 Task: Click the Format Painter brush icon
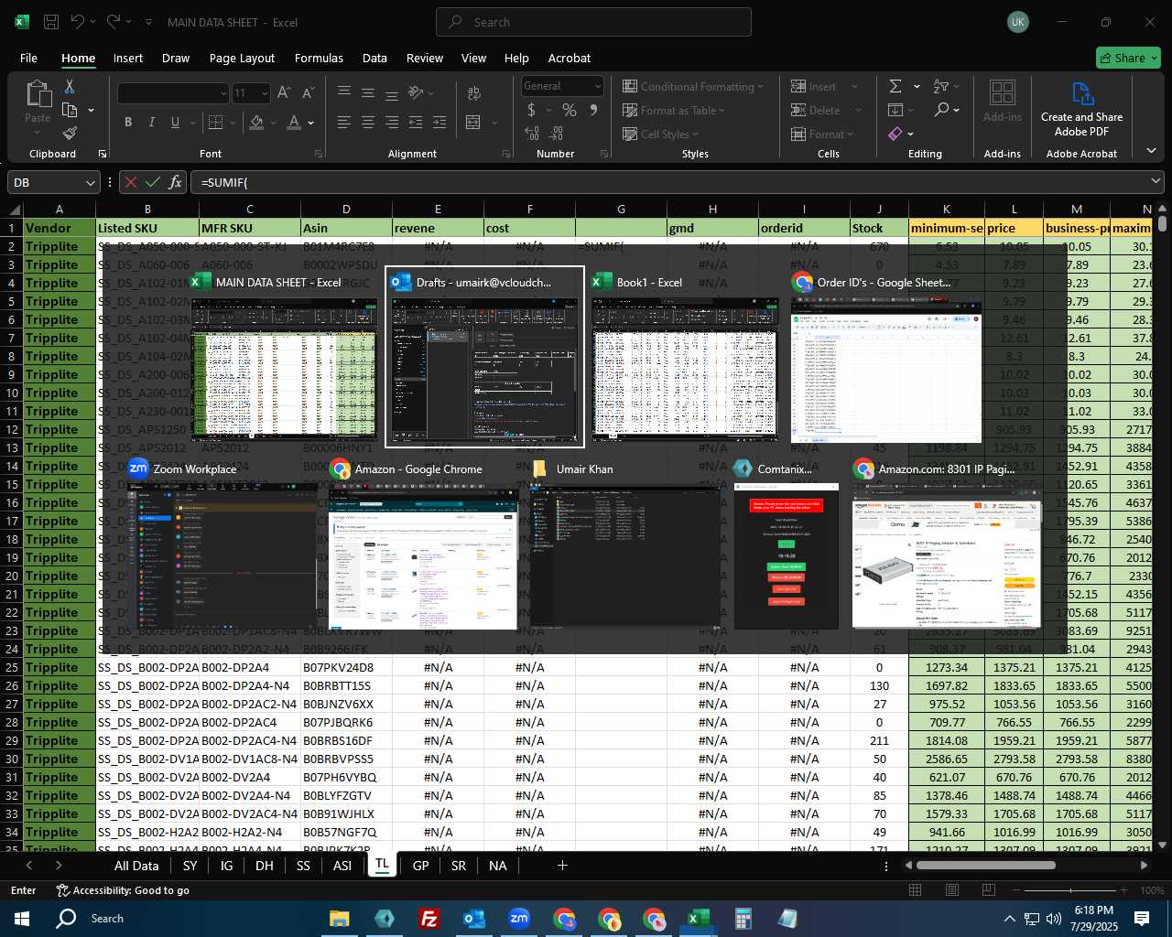pos(70,134)
